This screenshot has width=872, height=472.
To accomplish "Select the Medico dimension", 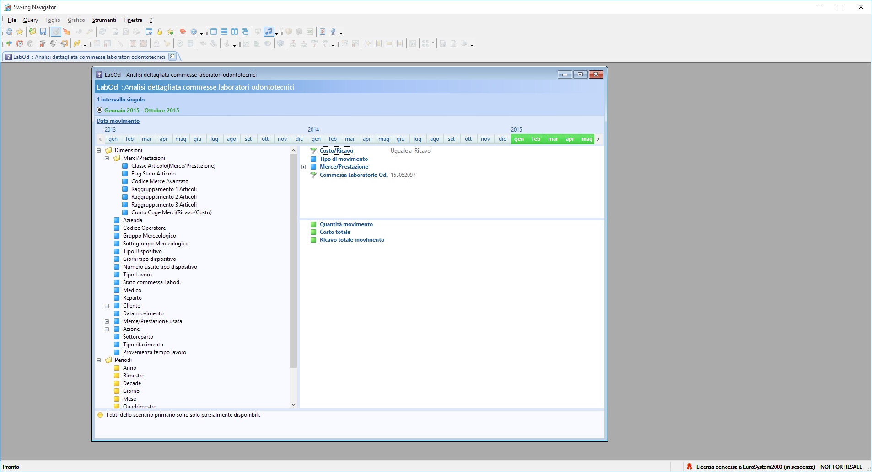I will point(132,290).
